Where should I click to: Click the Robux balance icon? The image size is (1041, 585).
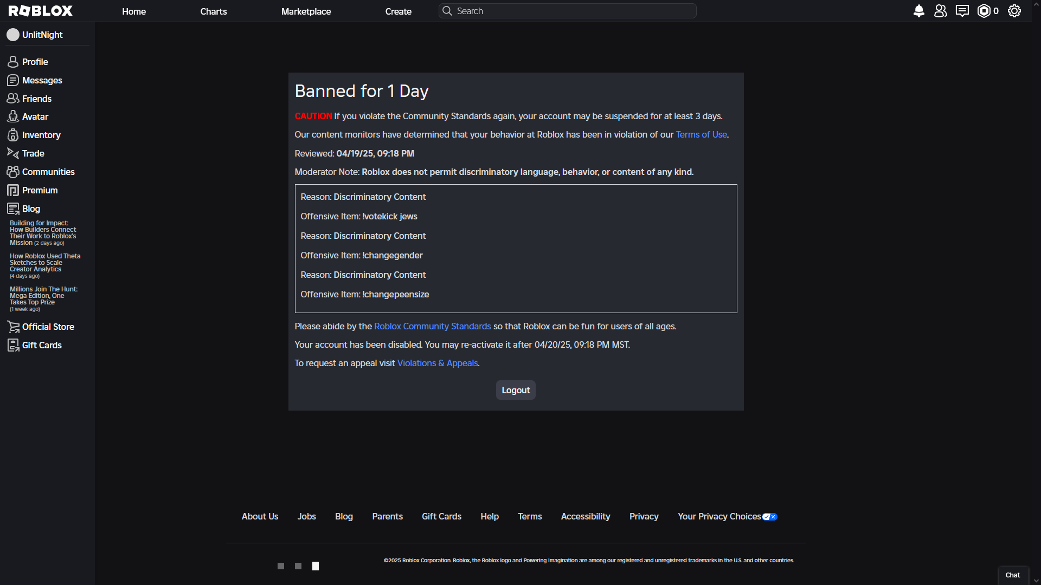[984, 11]
